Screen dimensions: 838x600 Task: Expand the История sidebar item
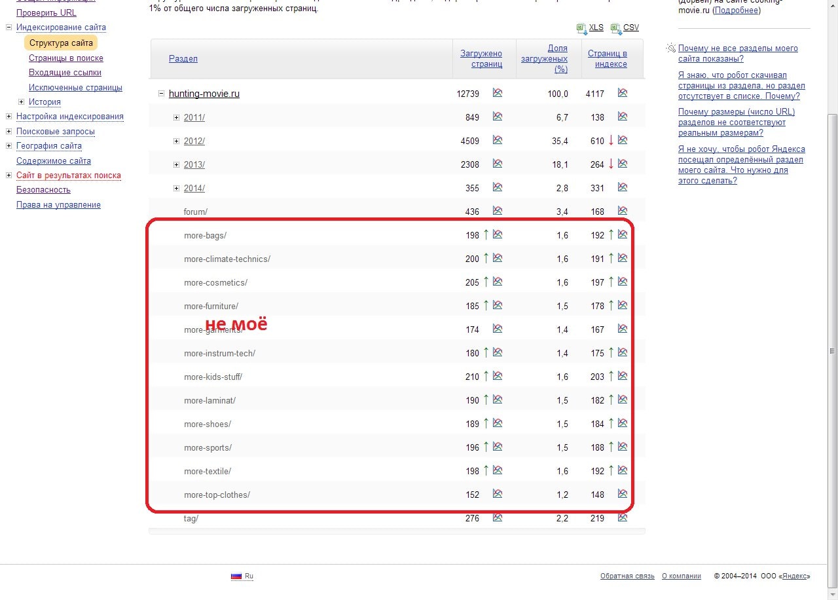click(x=22, y=102)
